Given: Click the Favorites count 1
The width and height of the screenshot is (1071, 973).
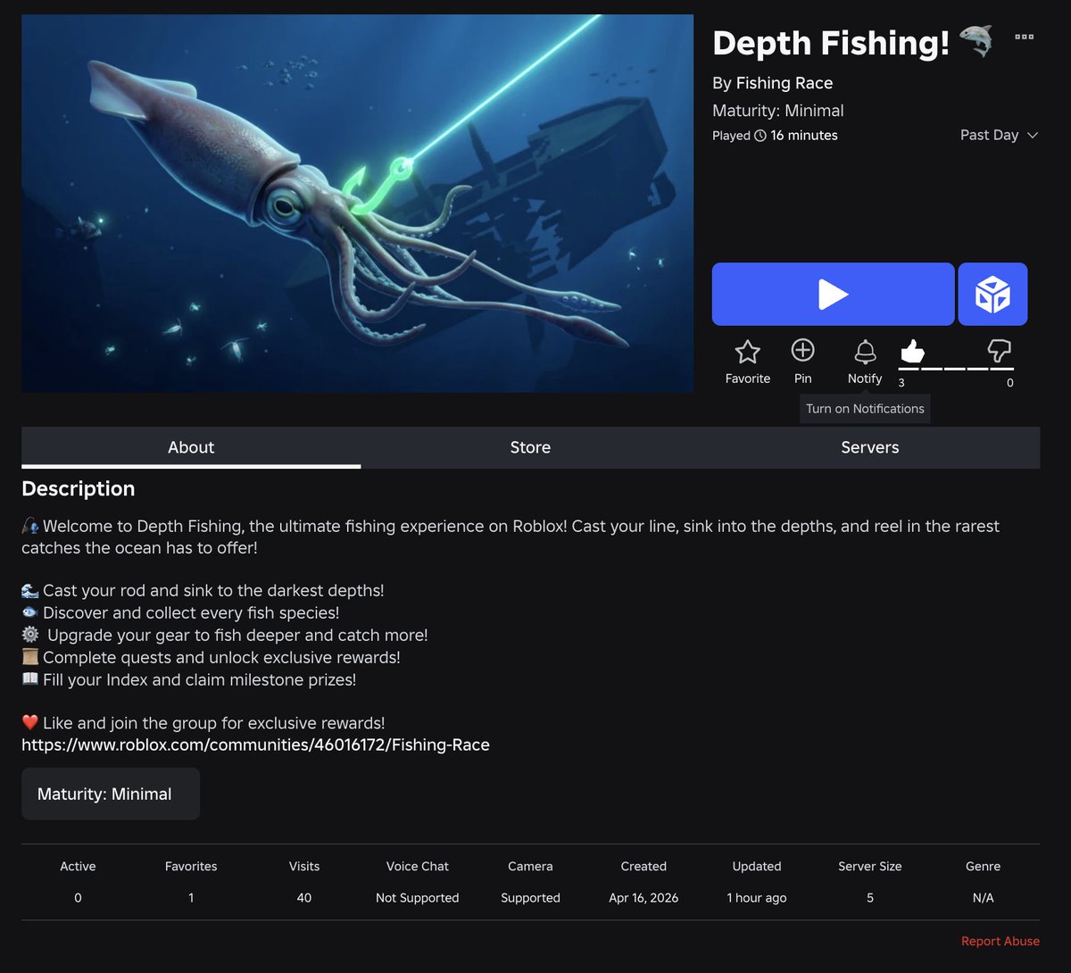Looking at the screenshot, I should point(191,898).
